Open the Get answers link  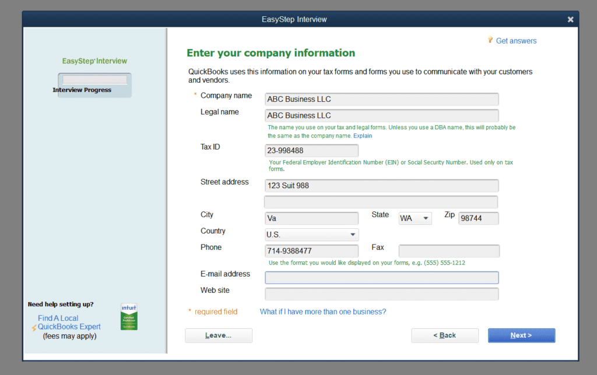point(516,41)
